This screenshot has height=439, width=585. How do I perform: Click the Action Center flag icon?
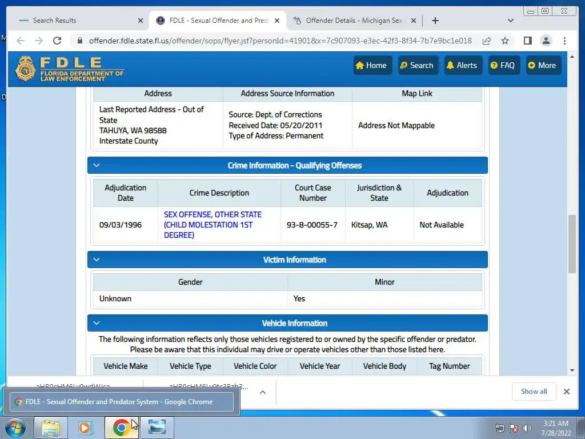pyautogui.click(x=514, y=429)
